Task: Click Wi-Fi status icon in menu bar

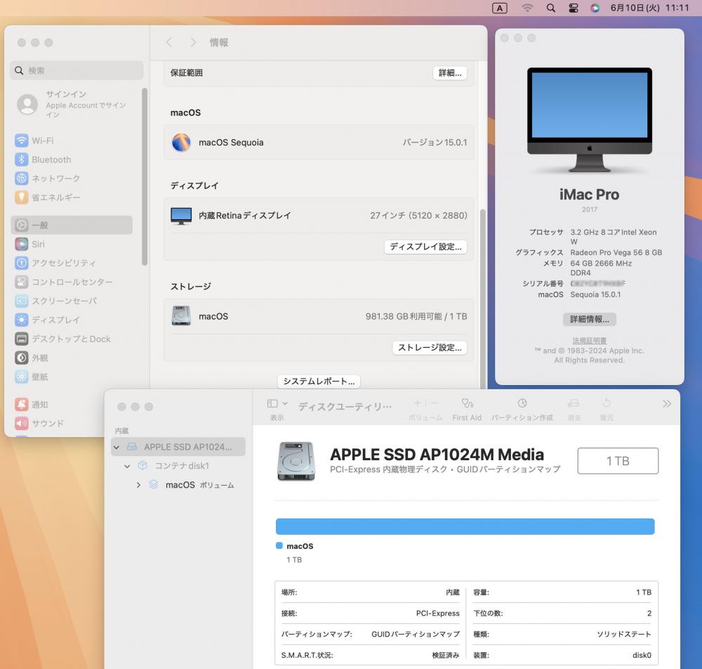Action: click(527, 8)
